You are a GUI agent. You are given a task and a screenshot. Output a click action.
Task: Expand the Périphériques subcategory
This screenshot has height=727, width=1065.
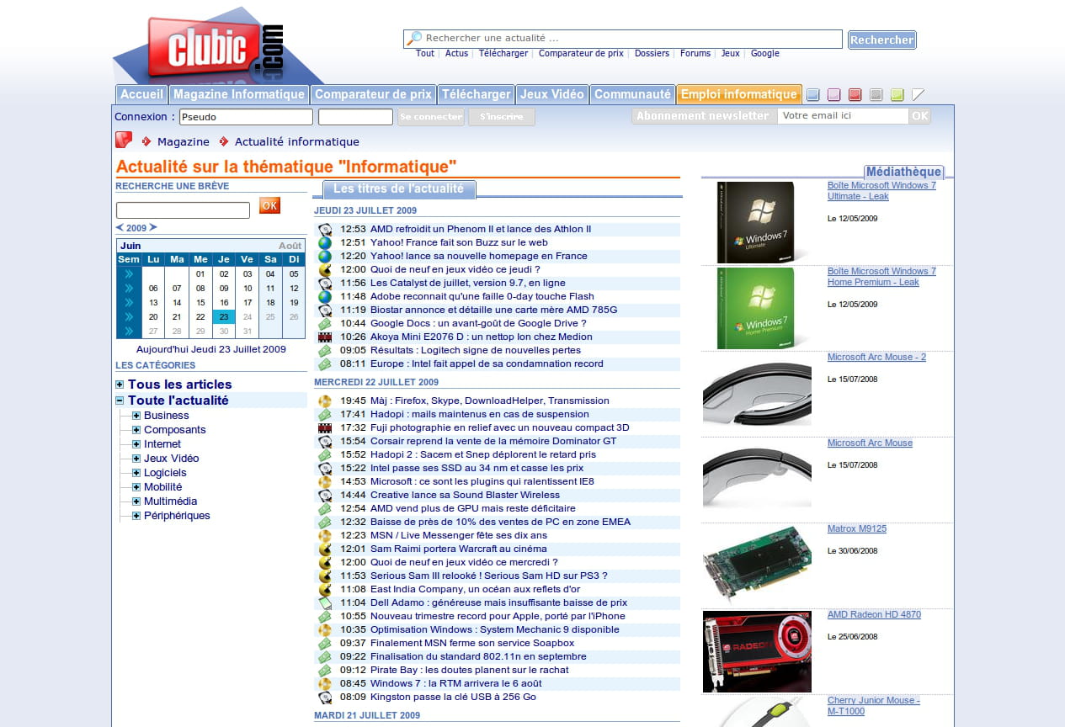[x=136, y=516]
